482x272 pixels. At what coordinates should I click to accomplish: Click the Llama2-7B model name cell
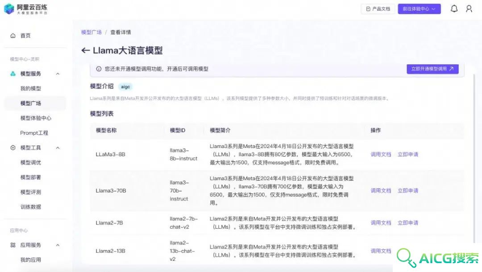[109, 223]
